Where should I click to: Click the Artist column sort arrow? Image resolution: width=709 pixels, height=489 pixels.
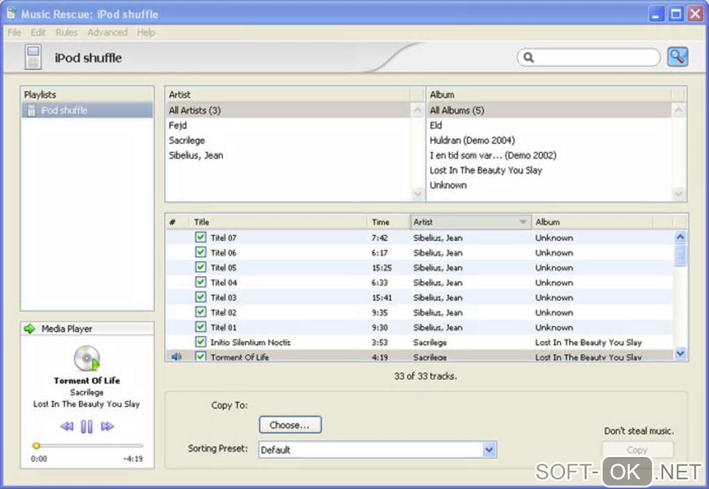point(523,222)
